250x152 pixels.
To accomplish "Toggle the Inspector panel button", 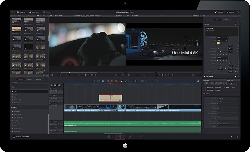I will 230,12.
